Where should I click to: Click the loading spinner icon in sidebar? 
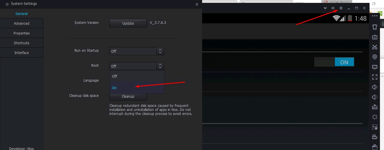pyautogui.click(x=375, y=117)
